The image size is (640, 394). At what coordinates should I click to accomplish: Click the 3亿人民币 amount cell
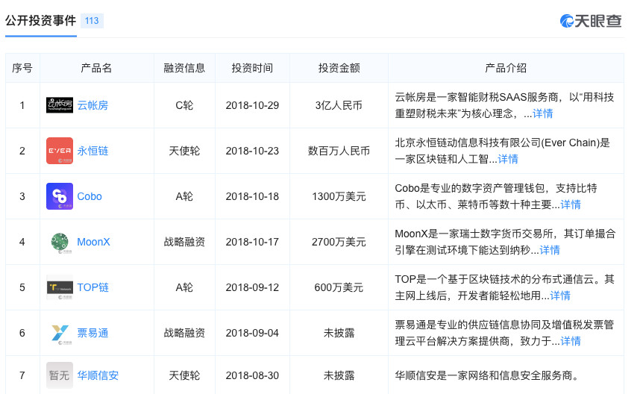tap(339, 105)
